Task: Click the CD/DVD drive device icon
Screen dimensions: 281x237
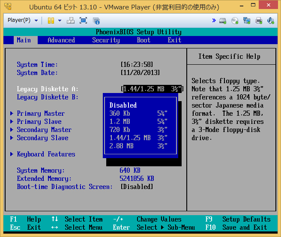Action: pyautogui.click(x=235, y=20)
